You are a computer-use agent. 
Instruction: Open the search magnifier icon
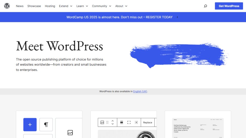tap(205, 6)
